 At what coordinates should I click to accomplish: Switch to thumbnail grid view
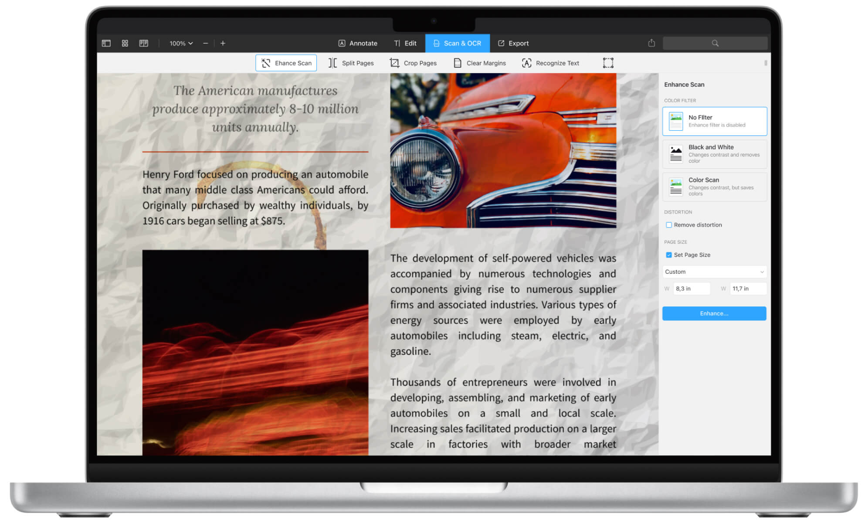tap(125, 43)
